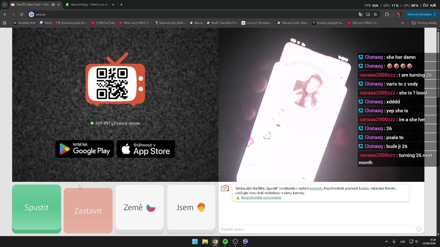Open OBS Studio from the taskbar
Viewport: 440px width, 247px height.
(235, 242)
